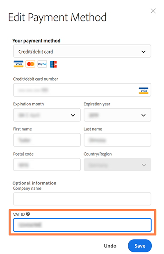Click the VAT ID help question mark
Screen dimensions: 164x254
point(28,214)
